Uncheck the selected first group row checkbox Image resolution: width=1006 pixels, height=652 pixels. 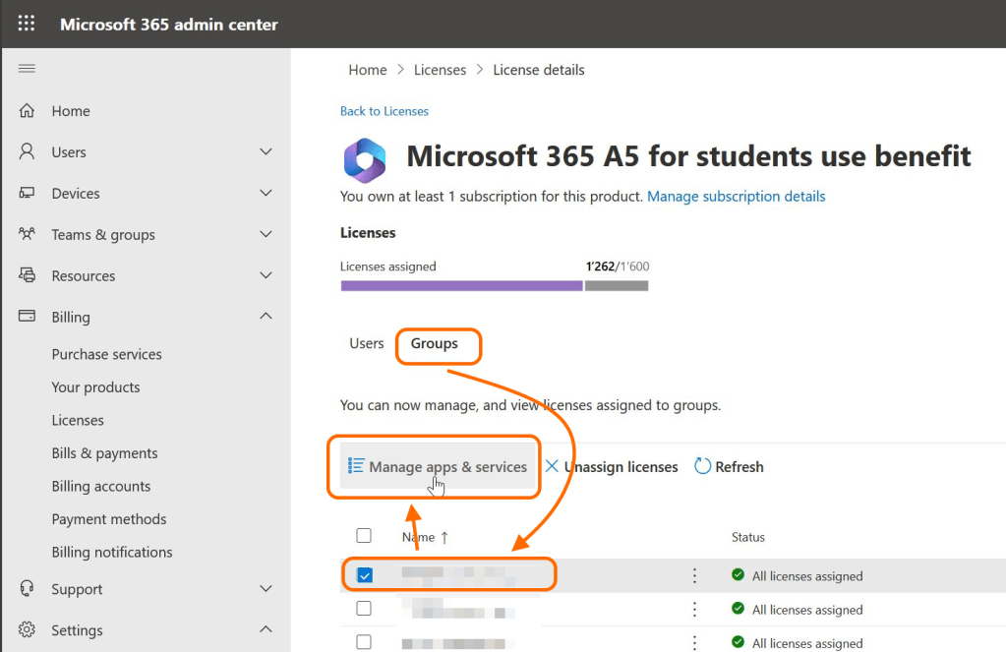point(365,575)
